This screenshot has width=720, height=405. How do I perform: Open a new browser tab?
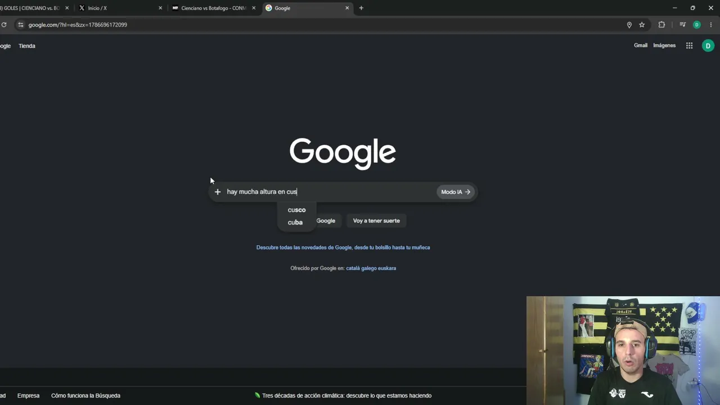361,8
